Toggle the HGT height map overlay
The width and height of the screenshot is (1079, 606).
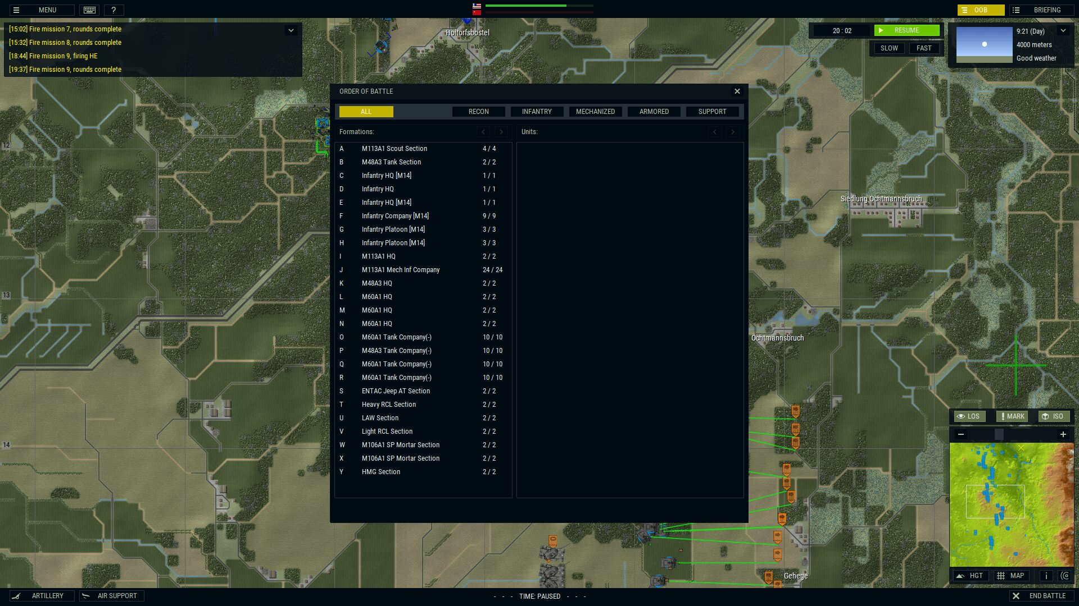click(x=971, y=576)
